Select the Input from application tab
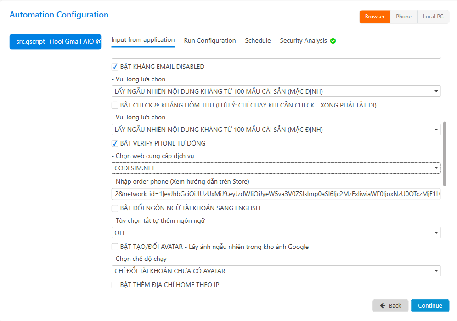Viewport: 457px width, 321px height. point(143,40)
